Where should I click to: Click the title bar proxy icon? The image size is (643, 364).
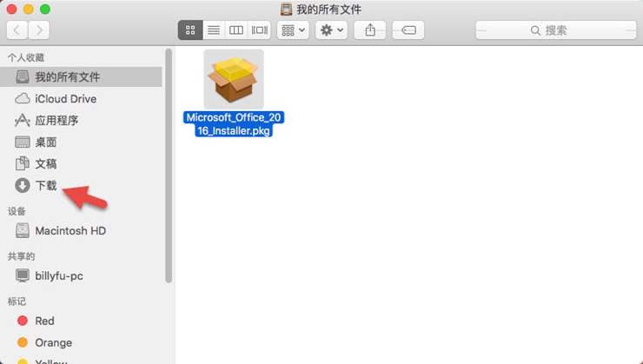(x=286, y=9)
